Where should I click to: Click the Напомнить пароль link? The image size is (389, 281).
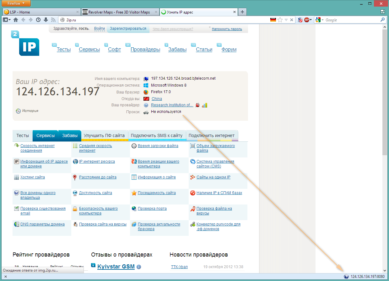[227, 29]
